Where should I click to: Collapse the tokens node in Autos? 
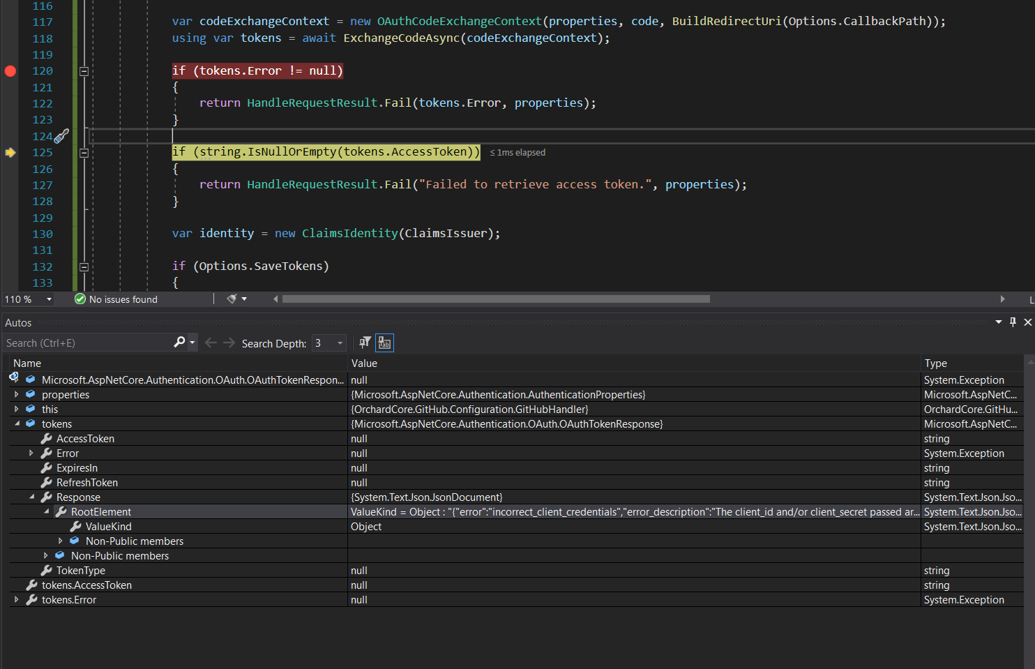point(17,423)
